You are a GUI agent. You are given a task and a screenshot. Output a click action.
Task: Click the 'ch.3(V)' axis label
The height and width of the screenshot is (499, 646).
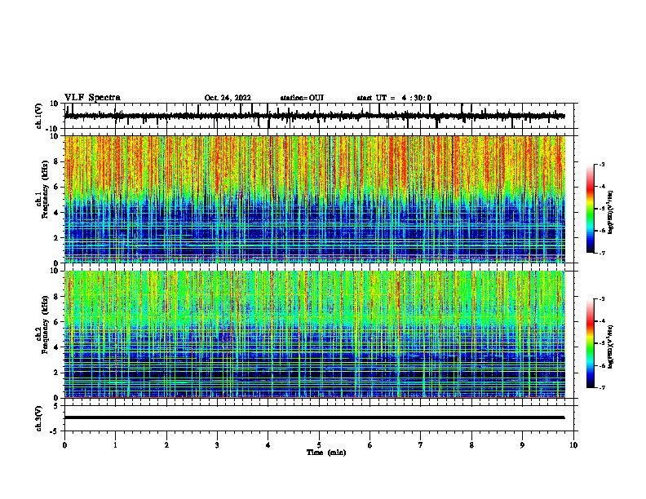(39, 418)
